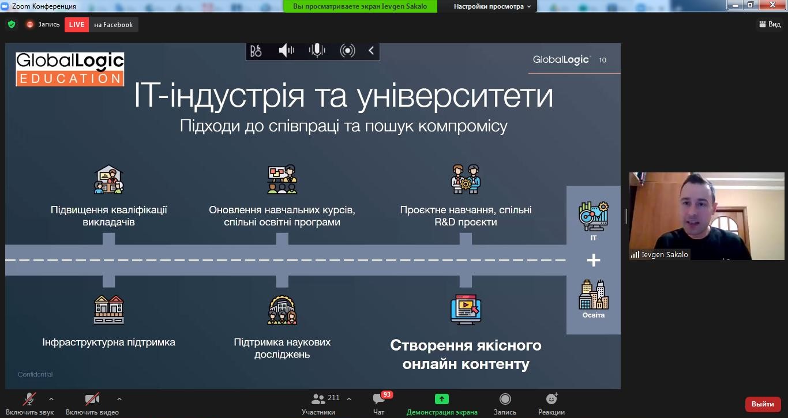This screenshot has width=788, height=418.
Task: Expand audio options arrow next to microphone
Action: [x=51, y=399]
